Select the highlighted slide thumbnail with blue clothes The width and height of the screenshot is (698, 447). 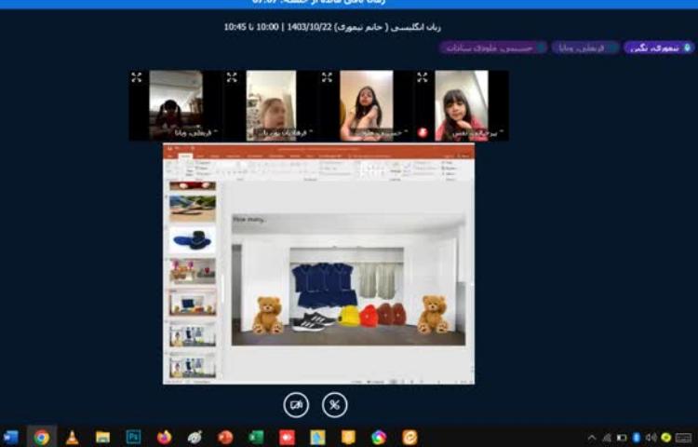point(193,303)
